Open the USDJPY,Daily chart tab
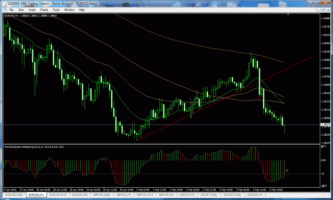 tap(209, 195)
